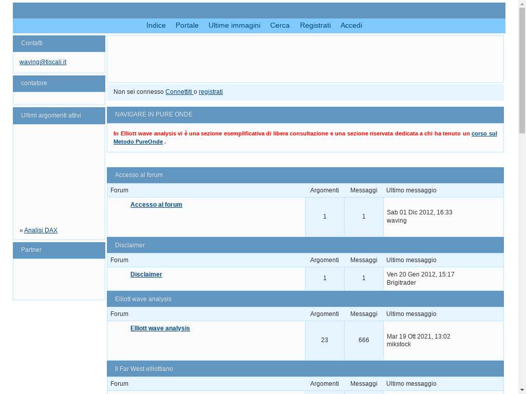The width and height of the screenshot is (526, 394).
Task: Click the lowercase registrati link beside Connettiti
Action: (x=211, y=92)
